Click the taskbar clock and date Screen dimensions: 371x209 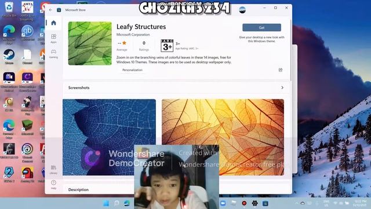click(x=360, y=203)
